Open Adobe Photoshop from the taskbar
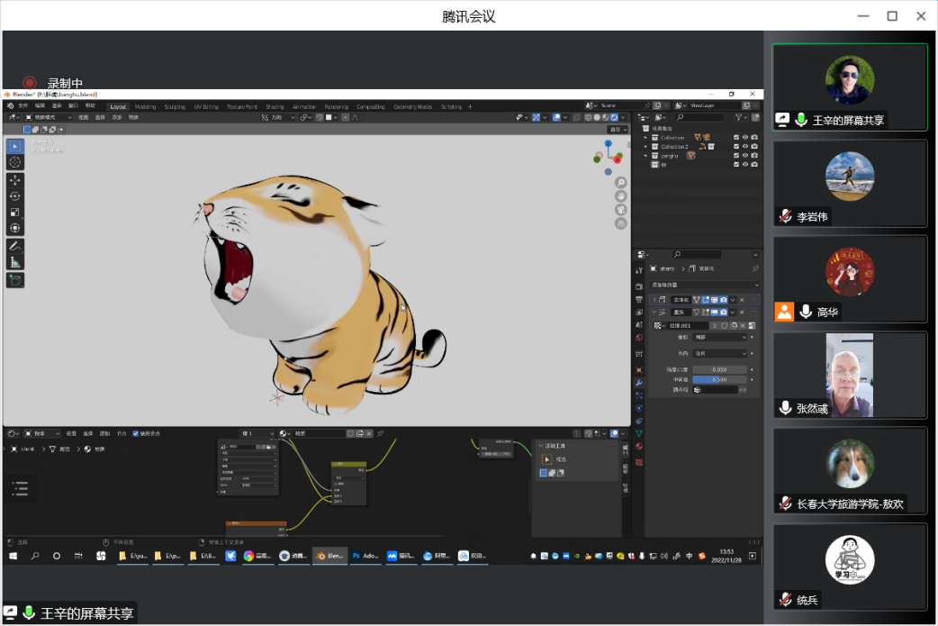Viewport: 938px width, 626px height. click(365, 556)
